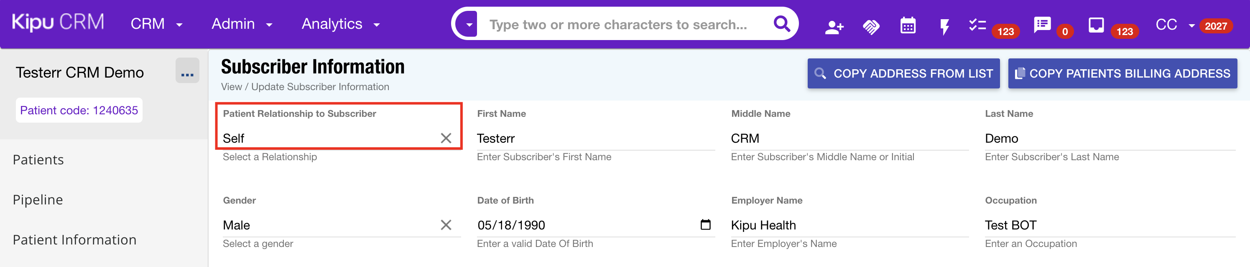Open the chat messages icon

tap(1042, 25)
